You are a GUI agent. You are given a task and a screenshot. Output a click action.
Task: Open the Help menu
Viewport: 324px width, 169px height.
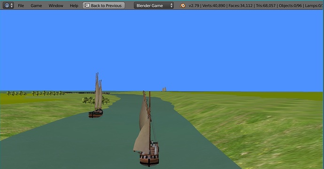point(74,6)
